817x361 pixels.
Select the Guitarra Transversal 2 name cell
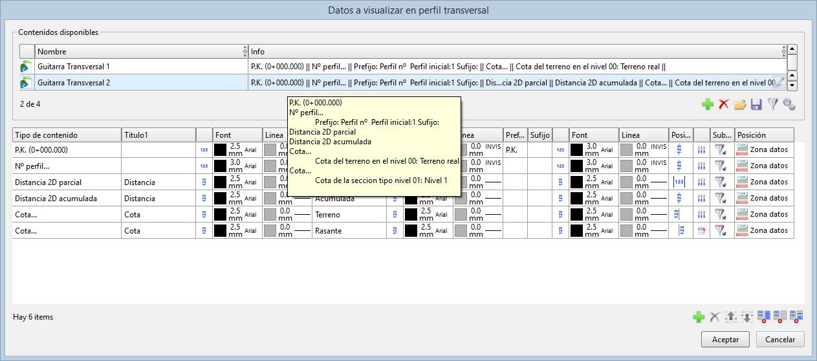pos(141,83)
